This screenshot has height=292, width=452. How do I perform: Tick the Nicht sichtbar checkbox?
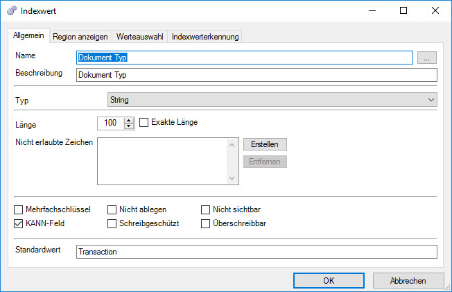coord(205,209)
